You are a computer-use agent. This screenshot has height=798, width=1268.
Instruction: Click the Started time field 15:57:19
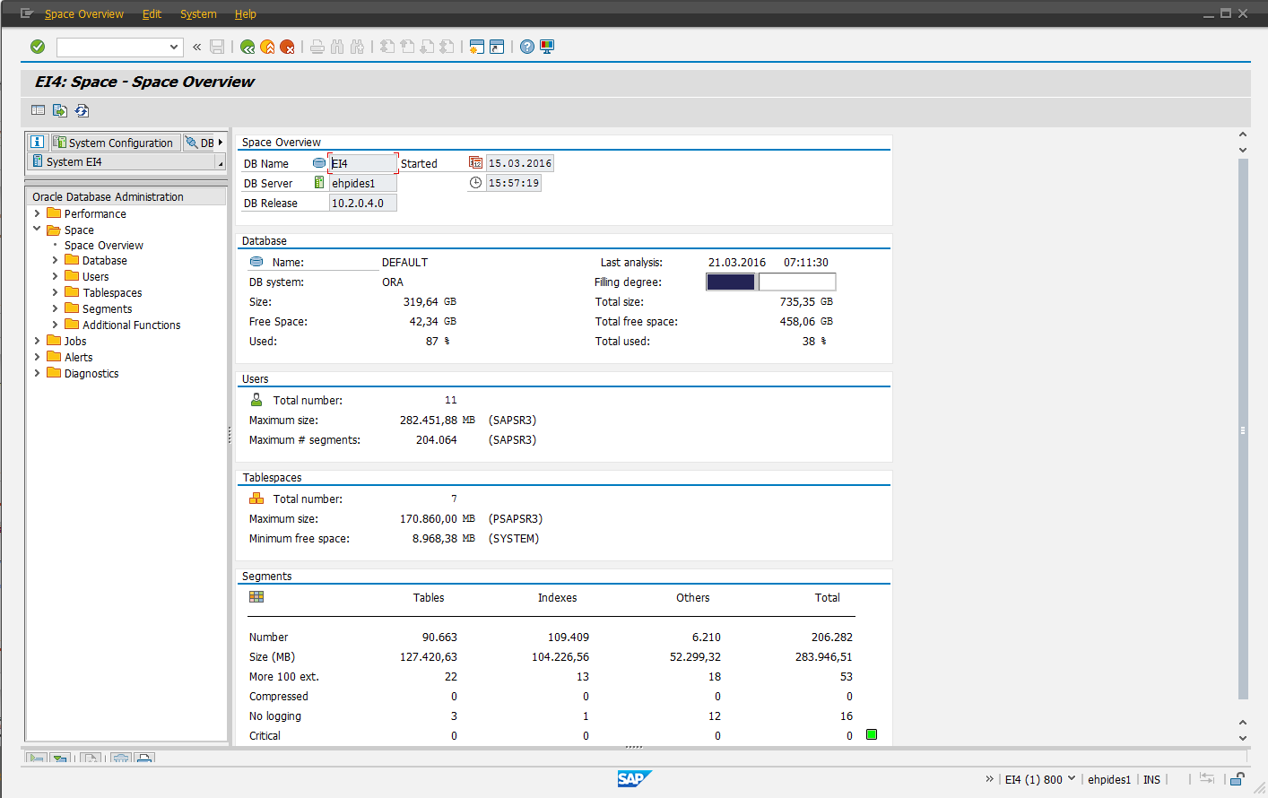[514, 183]
